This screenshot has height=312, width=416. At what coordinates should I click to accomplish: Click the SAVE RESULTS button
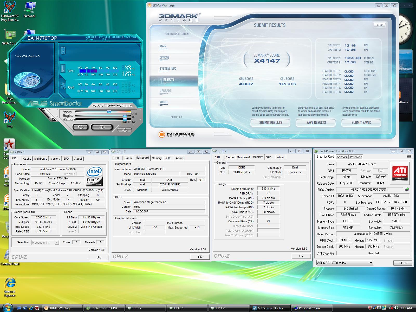(x=316, y=122)
